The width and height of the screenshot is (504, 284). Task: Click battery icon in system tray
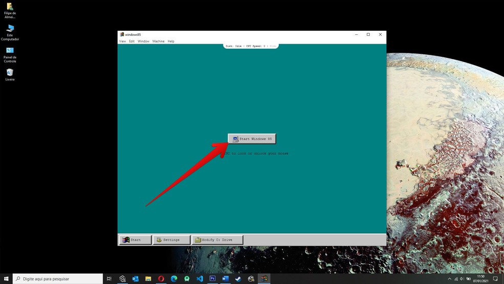click(x=468, y=279)
